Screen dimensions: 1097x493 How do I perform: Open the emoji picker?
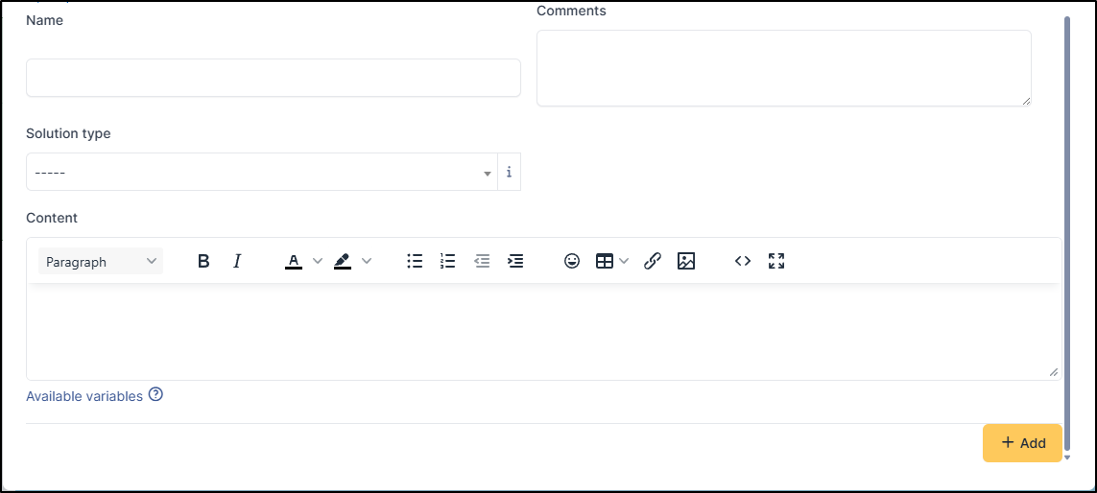pos(572,261)
